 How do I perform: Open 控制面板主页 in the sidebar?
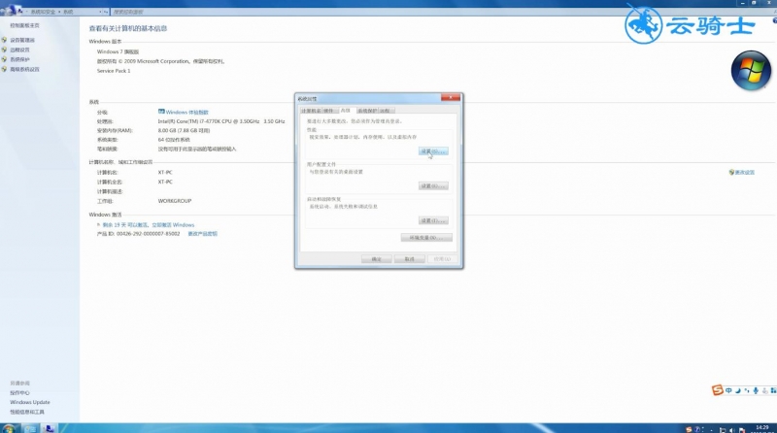(24, 25)
